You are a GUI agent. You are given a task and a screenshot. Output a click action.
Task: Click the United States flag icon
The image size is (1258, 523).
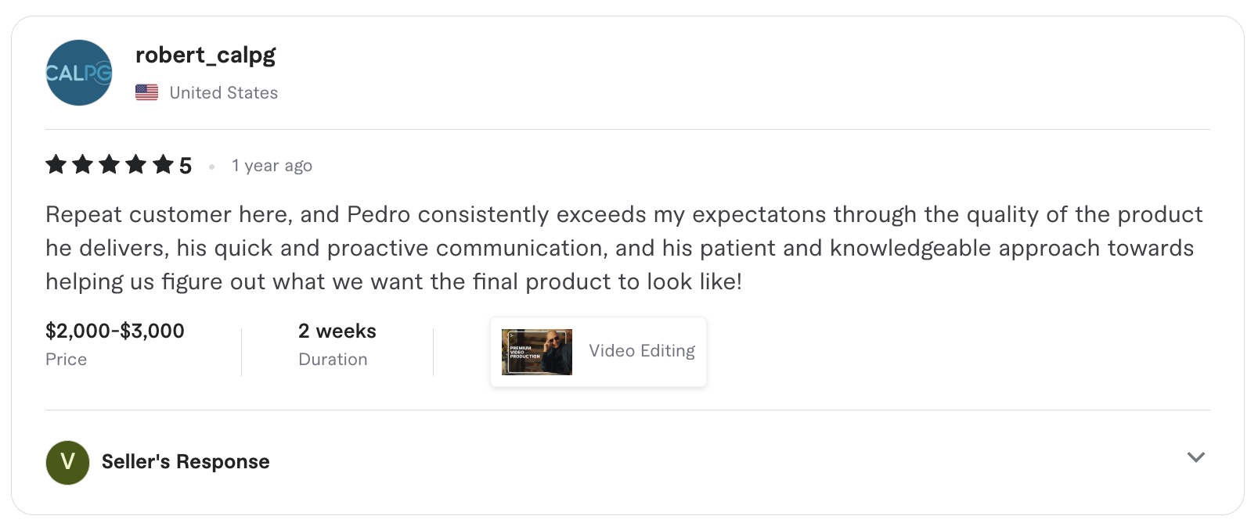tap(146, 92)
